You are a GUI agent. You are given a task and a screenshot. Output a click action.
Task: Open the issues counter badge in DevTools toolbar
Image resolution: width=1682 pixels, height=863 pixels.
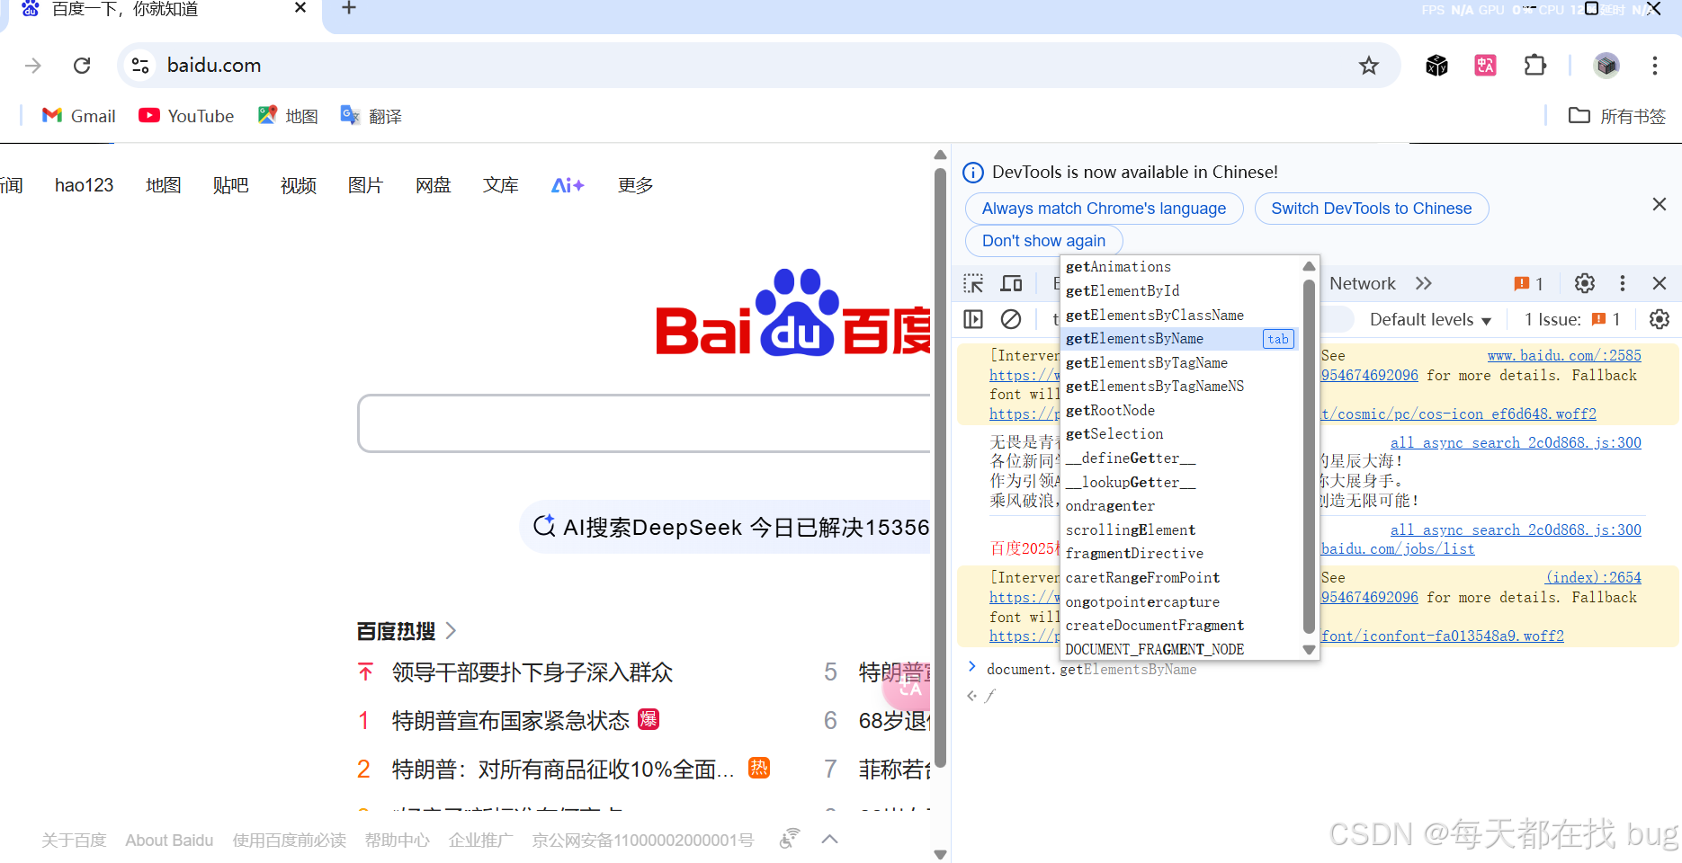[1529, 284]
